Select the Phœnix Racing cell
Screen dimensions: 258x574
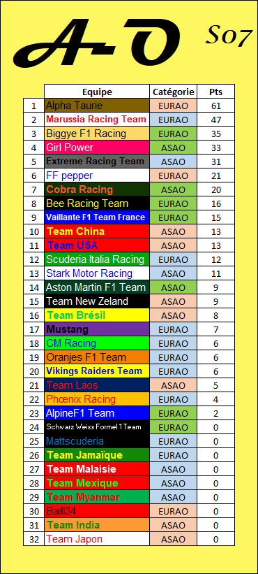(x=97, y=399)
